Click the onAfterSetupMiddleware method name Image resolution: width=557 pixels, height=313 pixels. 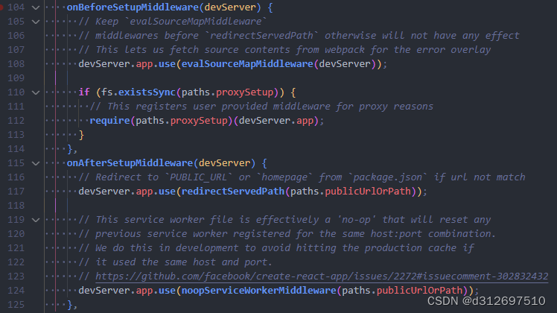(x=130, y=163)
